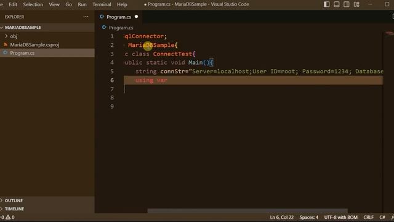
Task: Open the Go menu
Action: (x=68, y=4)
